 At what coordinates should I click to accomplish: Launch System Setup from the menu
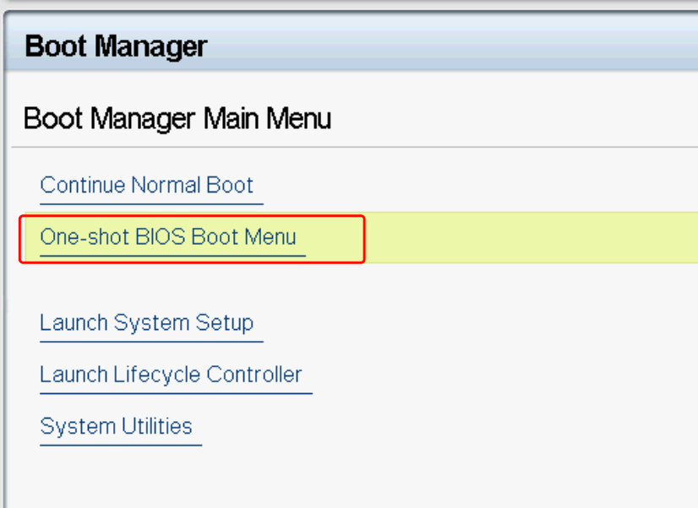pyautogui.click(x=146, y=323)
